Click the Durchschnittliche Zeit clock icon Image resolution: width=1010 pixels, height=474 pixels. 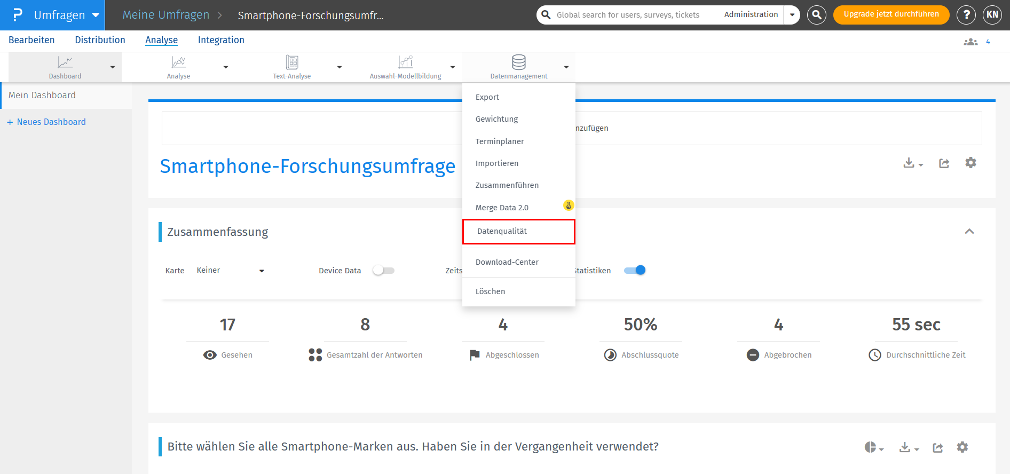click(875, 355)
